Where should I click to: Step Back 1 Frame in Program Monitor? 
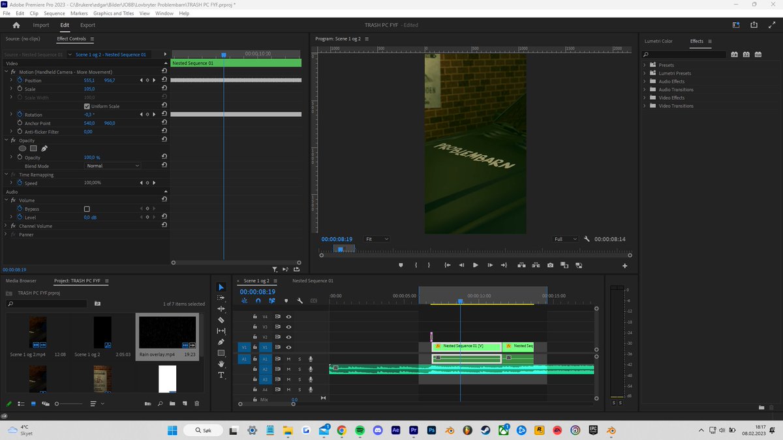(x=461, y=265)
